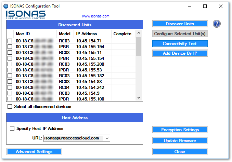This screenshot has width=232, height=162.
Task: Click Add Device By IP
Action: [180, 53]
